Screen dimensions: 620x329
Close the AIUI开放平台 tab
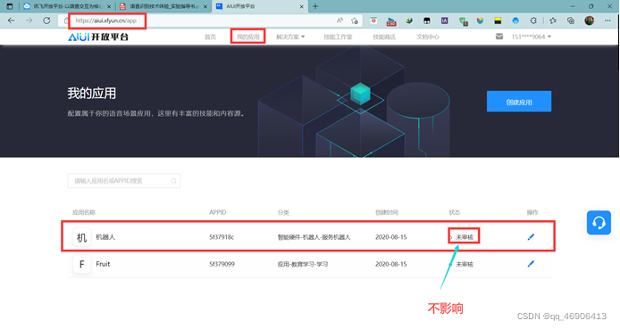[301, 6]
